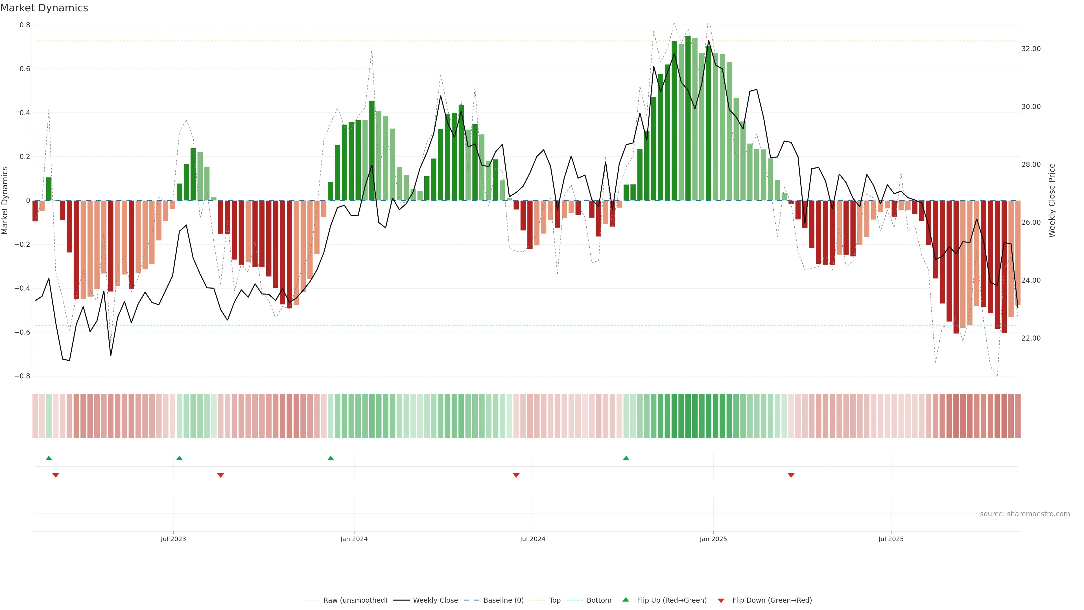Toggle Weekly Close line in legend
This screenshot has height=610, width=1084.
pyautogui.click(x=435, y=600)
